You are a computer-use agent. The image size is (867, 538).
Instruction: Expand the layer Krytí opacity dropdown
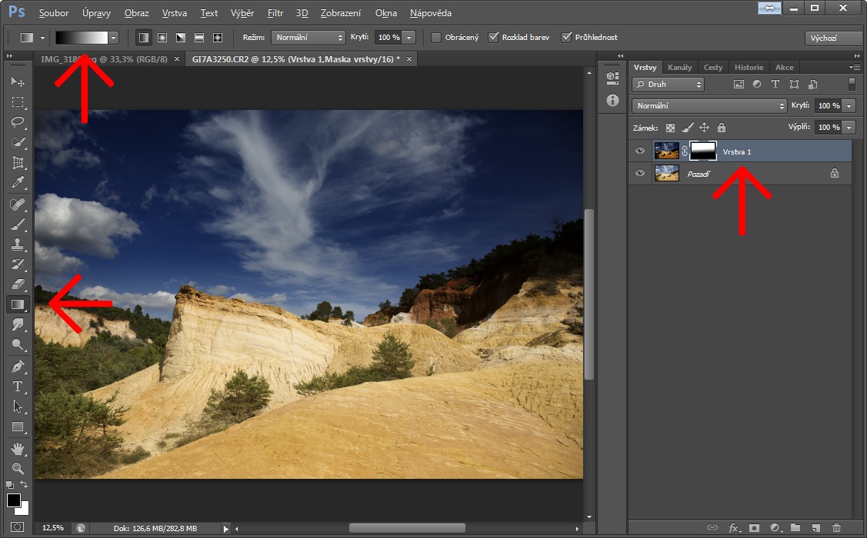coord(849,106)
